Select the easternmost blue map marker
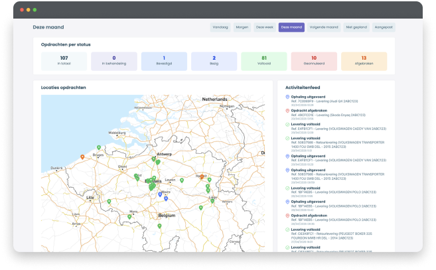The width and height of the screenshot is (436, 270). pos(166,199)
